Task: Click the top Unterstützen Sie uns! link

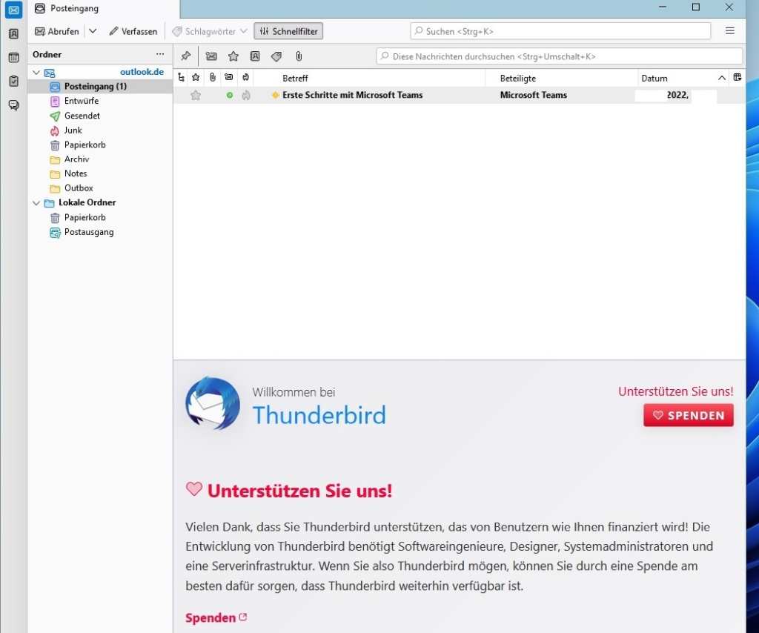Action: 676,391
